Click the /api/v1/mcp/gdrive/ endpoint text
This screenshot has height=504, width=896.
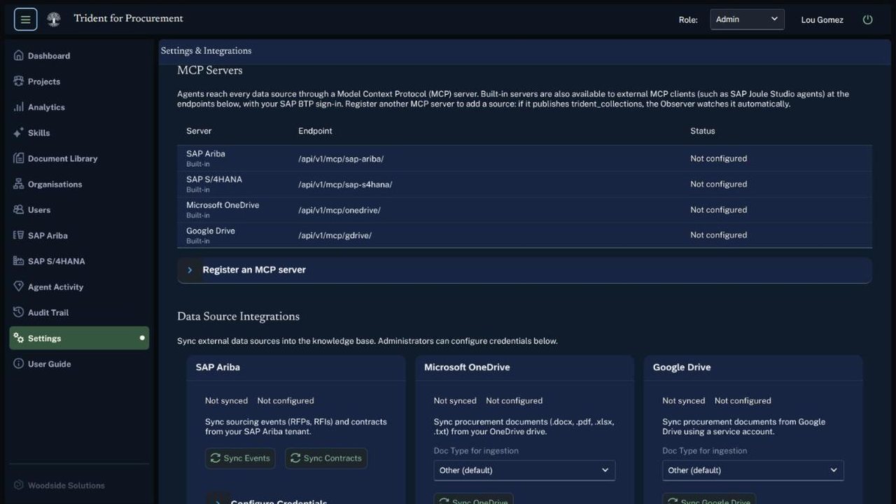click(335, 235)
